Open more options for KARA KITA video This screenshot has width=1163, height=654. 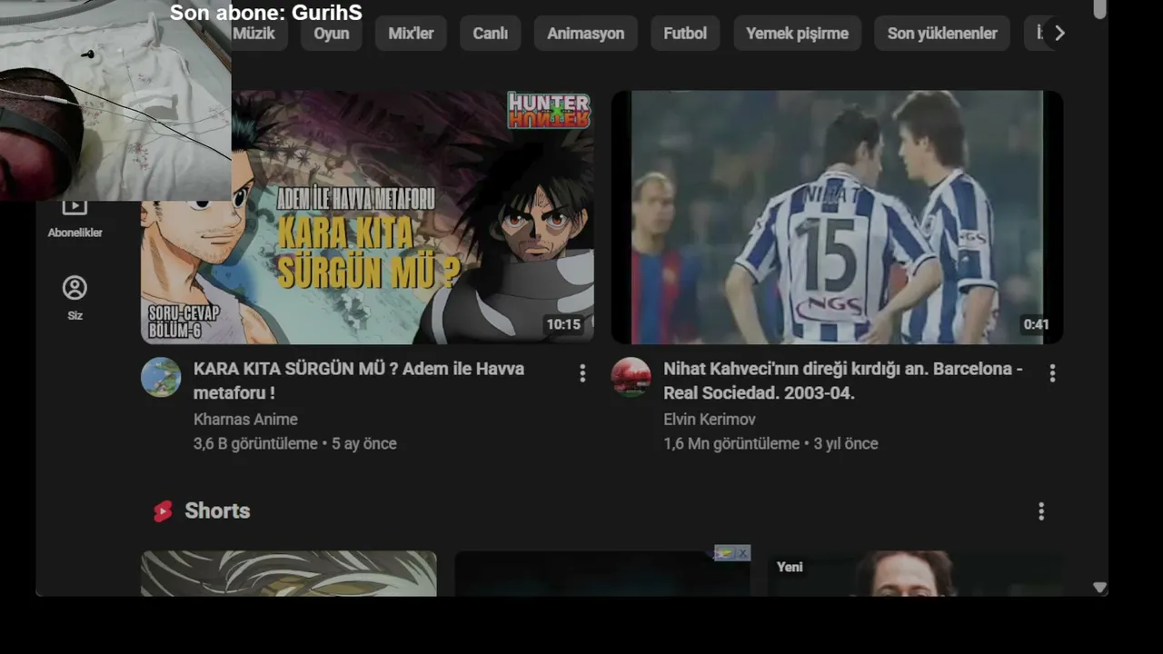[x=582, y=373]
